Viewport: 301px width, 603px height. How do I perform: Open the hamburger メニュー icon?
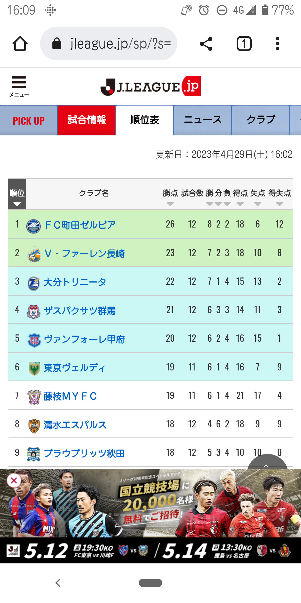point(19,86)
